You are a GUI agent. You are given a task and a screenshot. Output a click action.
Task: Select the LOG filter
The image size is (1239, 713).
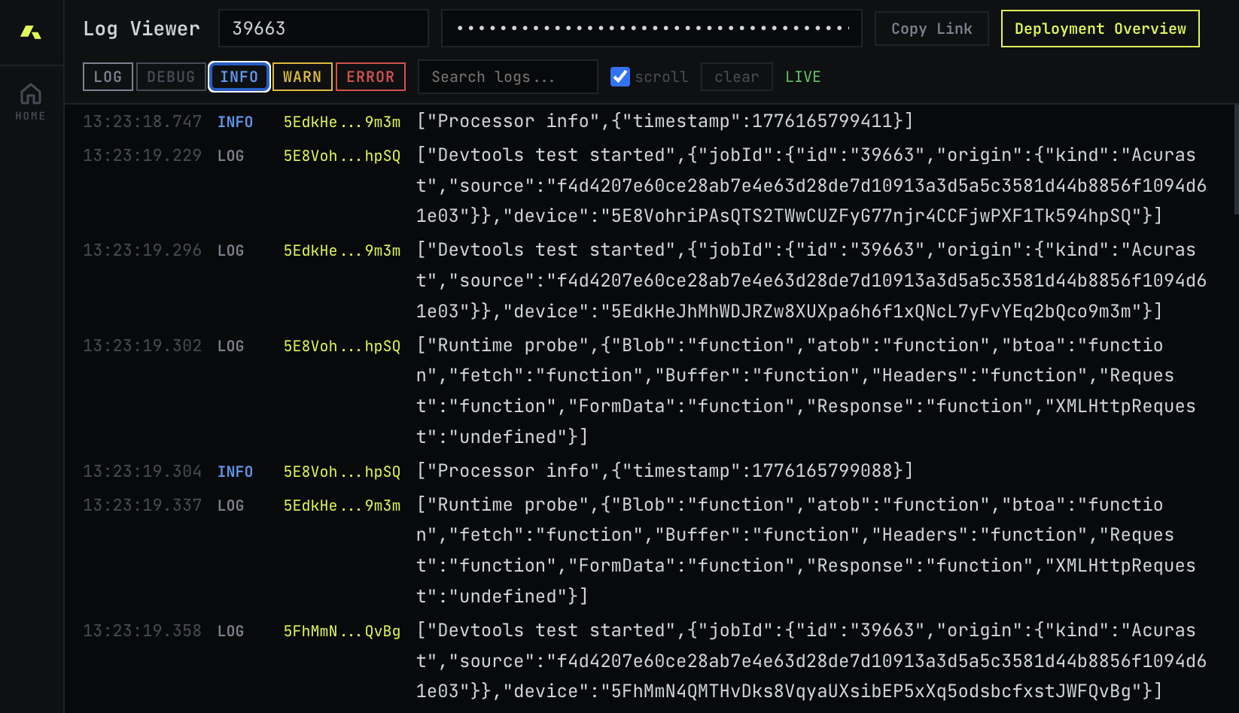(107, 76)
